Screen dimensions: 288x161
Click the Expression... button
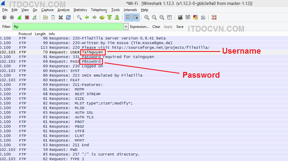[x=139, y=27]
